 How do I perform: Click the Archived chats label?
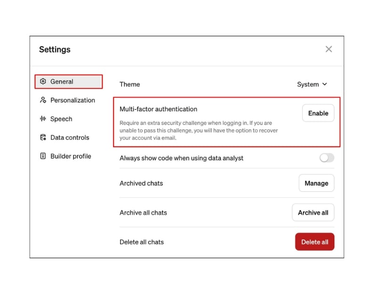pos(141,183)
